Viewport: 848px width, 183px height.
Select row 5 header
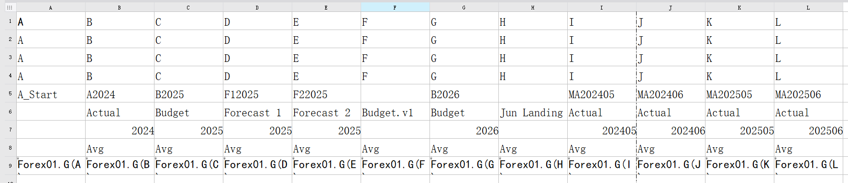pyautogui.click(x=10, y=93)
